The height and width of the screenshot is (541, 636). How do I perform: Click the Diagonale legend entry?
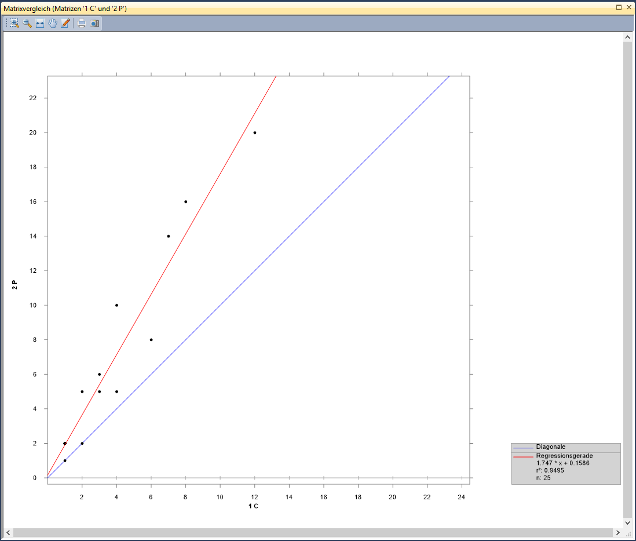(x=550, y=447)
